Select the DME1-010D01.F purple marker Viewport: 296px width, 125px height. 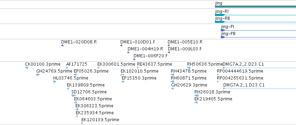(121, 45)
